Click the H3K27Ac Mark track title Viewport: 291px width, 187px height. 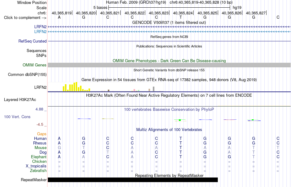click(x=169, y=95)
